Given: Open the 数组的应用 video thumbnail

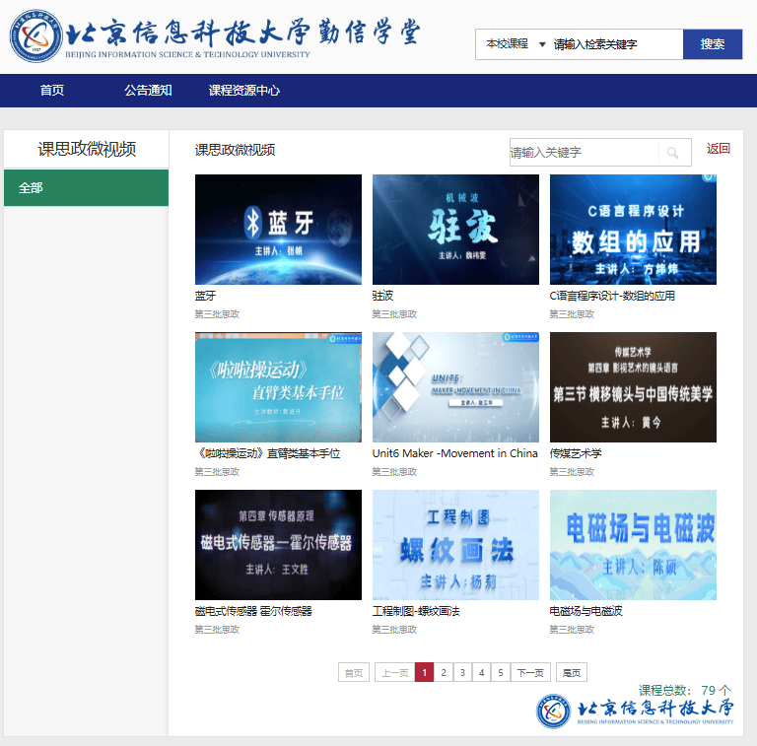Looking at the screenshot, I should (633, 230).
